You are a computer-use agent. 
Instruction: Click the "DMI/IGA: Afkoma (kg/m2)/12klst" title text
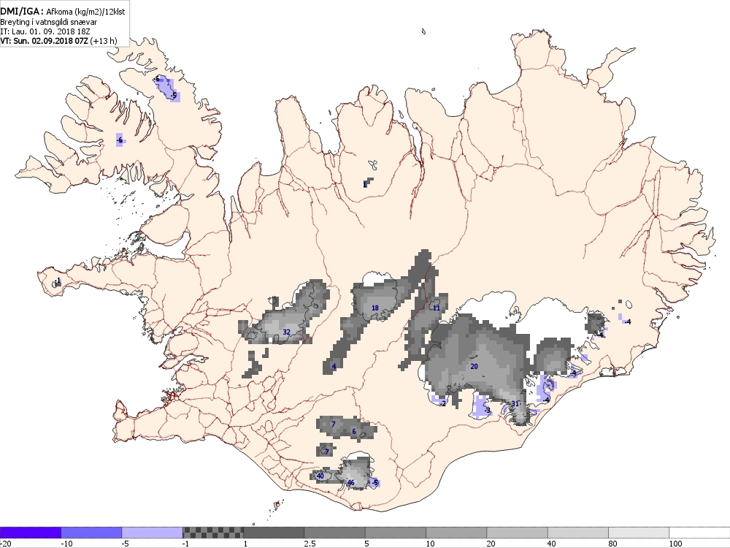pyautogui.click(x=62, y=11)
